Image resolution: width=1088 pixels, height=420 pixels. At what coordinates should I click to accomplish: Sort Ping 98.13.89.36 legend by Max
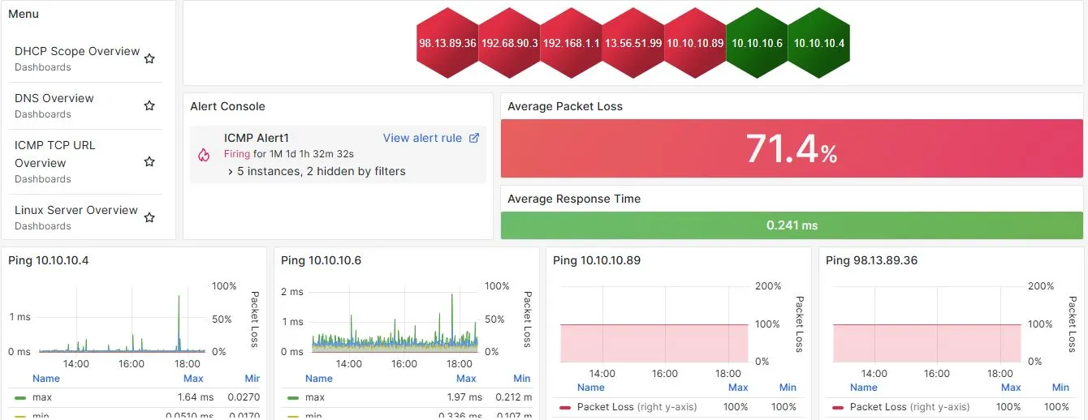coord(1011,388)
